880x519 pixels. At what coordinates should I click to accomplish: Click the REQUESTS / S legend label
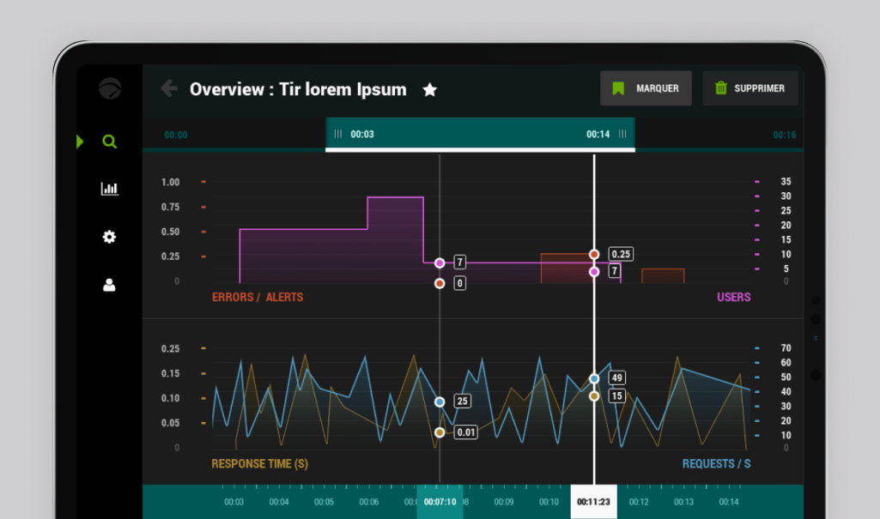tap(715, 463)
